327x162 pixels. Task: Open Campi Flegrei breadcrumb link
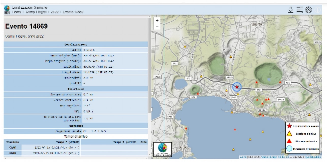point(36,12)
